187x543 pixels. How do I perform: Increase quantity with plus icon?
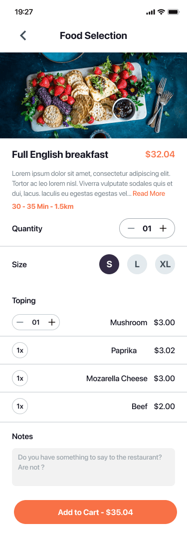163,228
